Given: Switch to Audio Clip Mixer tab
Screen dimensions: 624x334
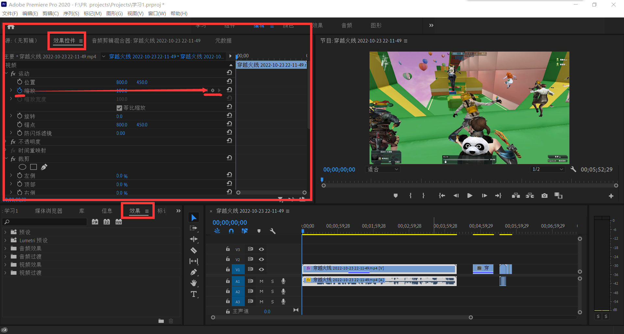Looking at the screenshot, I should (146, 41).
